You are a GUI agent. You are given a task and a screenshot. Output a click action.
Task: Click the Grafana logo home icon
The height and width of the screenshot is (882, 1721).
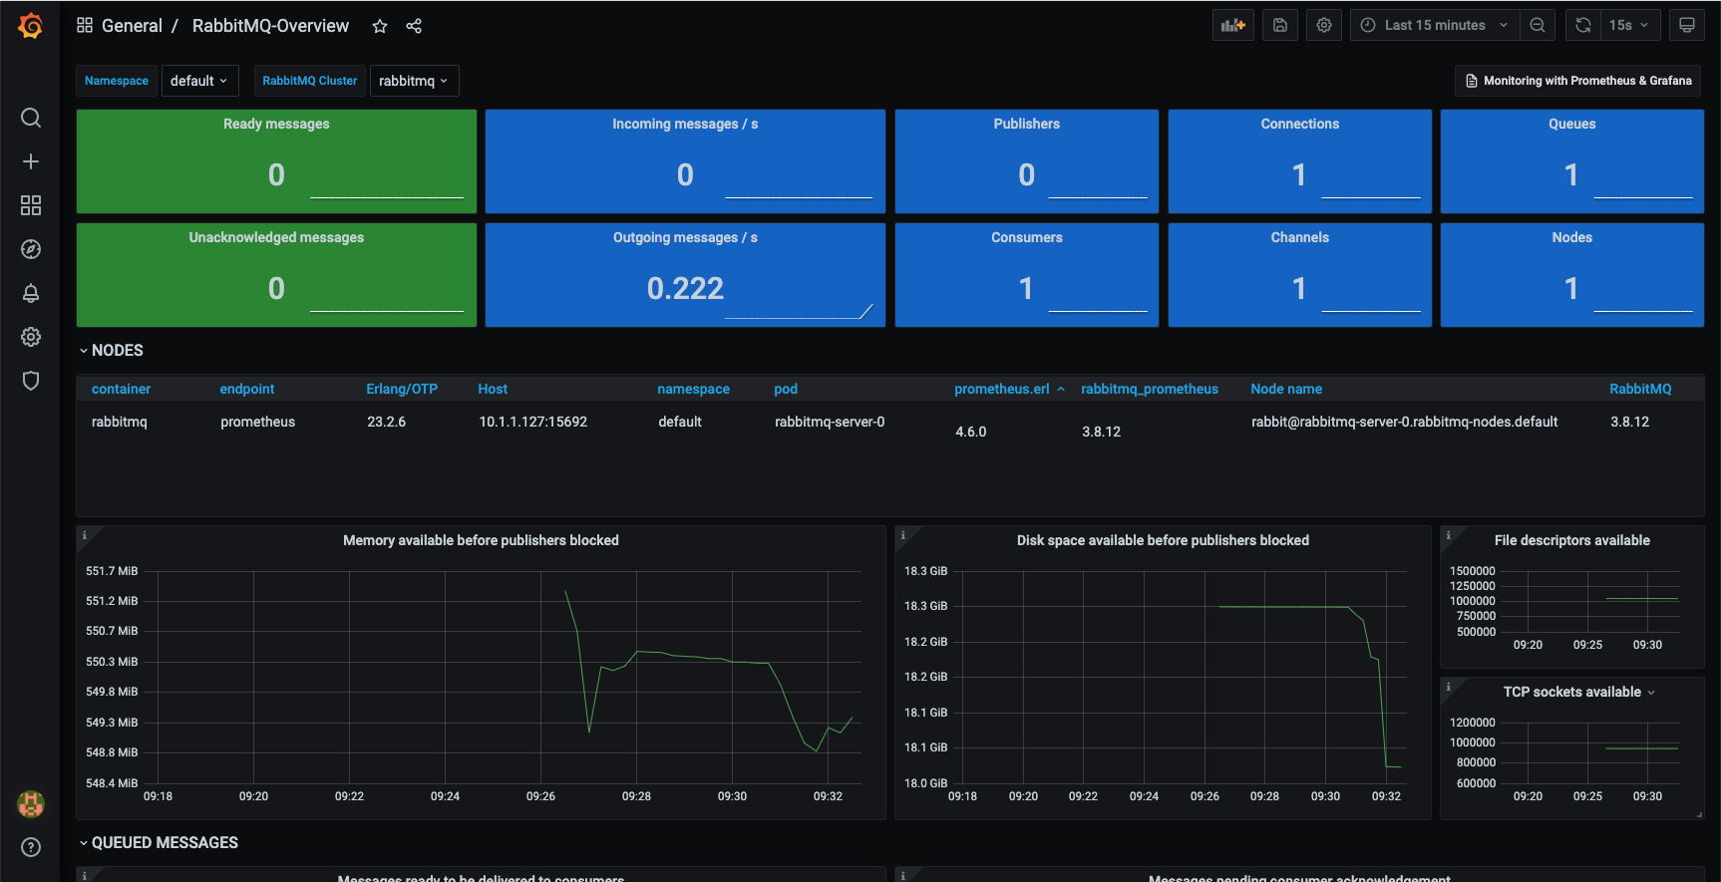click(x=31, y=26)
